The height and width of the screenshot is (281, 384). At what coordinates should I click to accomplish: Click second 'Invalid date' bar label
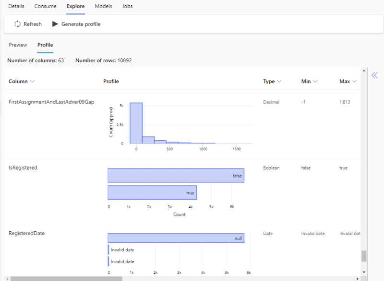(122, 261)
